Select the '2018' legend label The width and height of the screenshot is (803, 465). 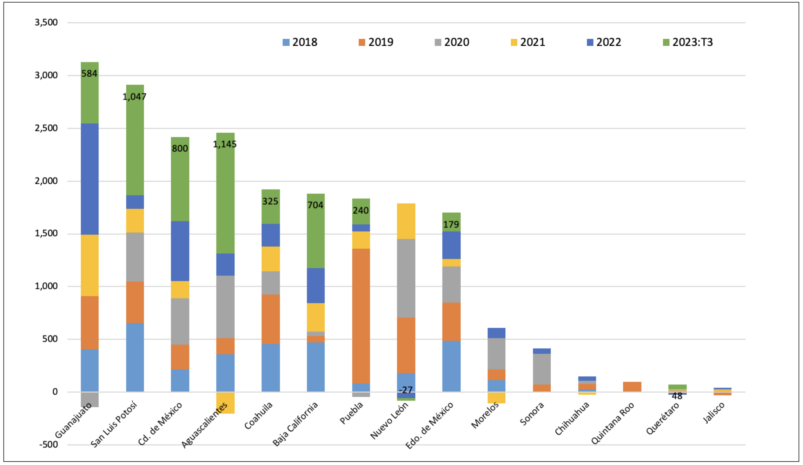(x=305, y=42)
